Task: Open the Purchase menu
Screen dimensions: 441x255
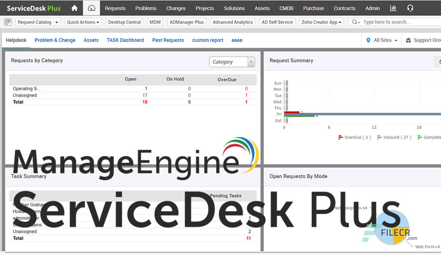Action: click(313, 8)
